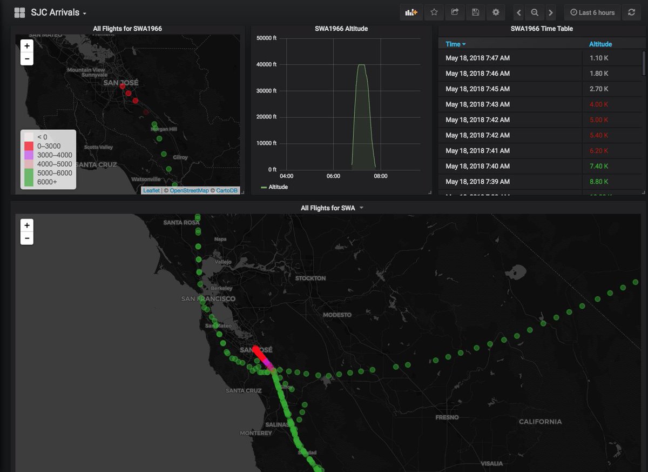Open the Leaflet attribution link
This screenshot has height=472, width=648.
tap(151, 190)
